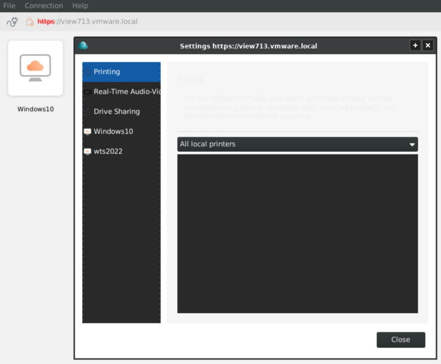This screenshot has height=364, width=441.
Task: Click the Drive Sharing folder icon
Action: 87,112
